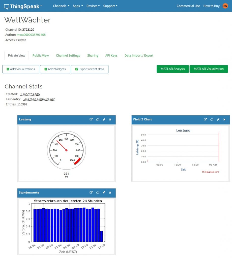Open the Support dropdown menu

coord(110,6)
